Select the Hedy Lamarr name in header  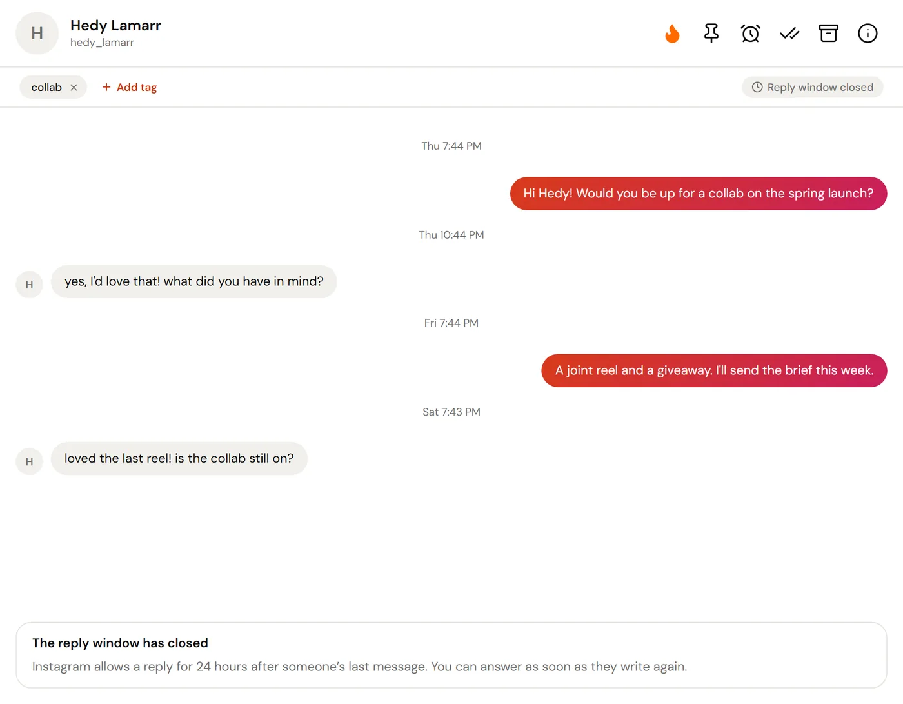click(x=115, y=26)
